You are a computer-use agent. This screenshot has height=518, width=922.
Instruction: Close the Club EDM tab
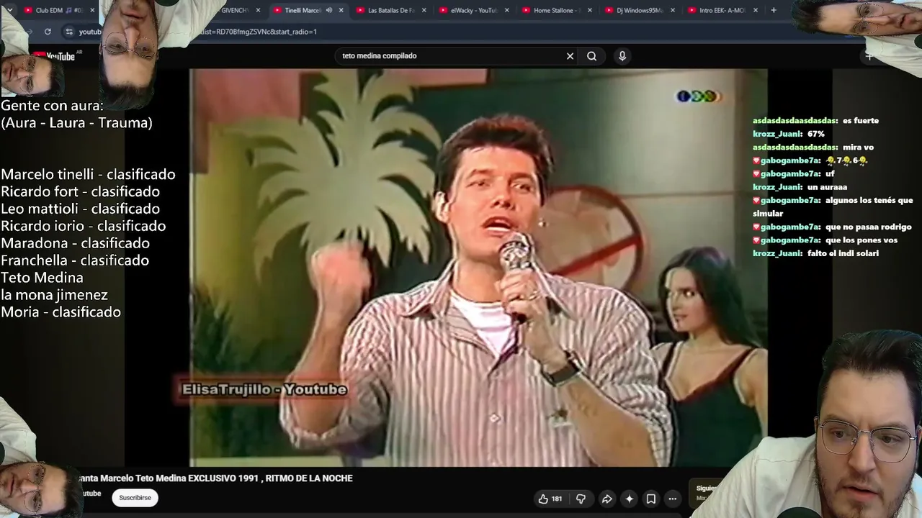[92, 10]
